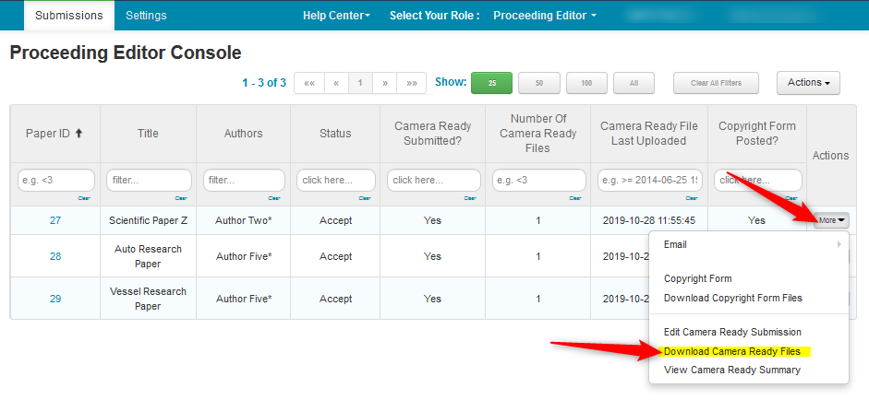
Task: Click the Title filter input field
Action: tap(148, 181)
